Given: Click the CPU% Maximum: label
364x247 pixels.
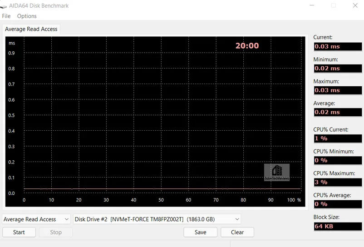Looking at the screenshot, I should pos(334,173).
